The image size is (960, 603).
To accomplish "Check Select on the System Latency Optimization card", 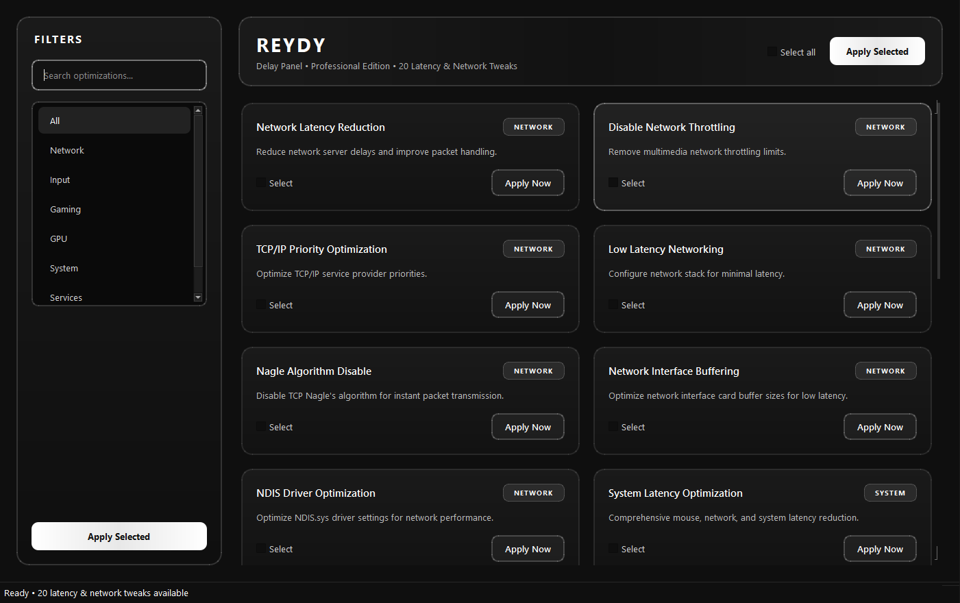I will [613, 548].
